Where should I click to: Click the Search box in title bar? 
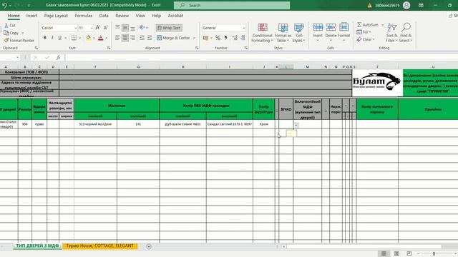point(232,5)
